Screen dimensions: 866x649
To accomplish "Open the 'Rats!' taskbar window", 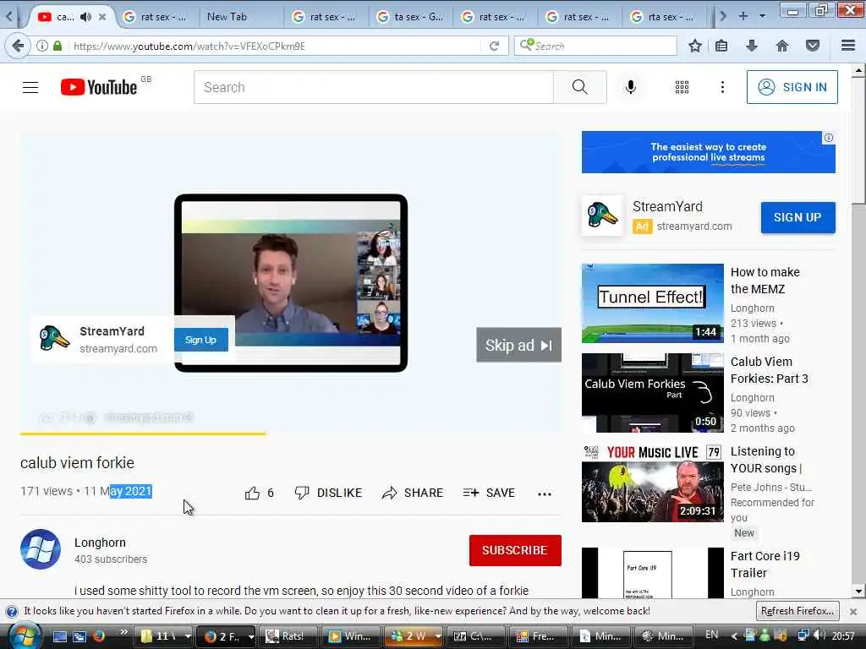I will (x=287, y=636).
